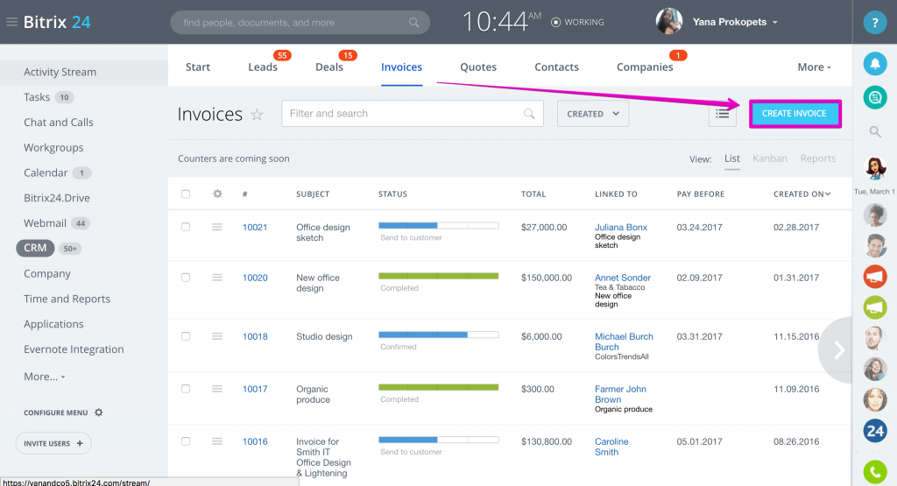
Task: Click the working status circle icon
Action: [x=555, y=22]
